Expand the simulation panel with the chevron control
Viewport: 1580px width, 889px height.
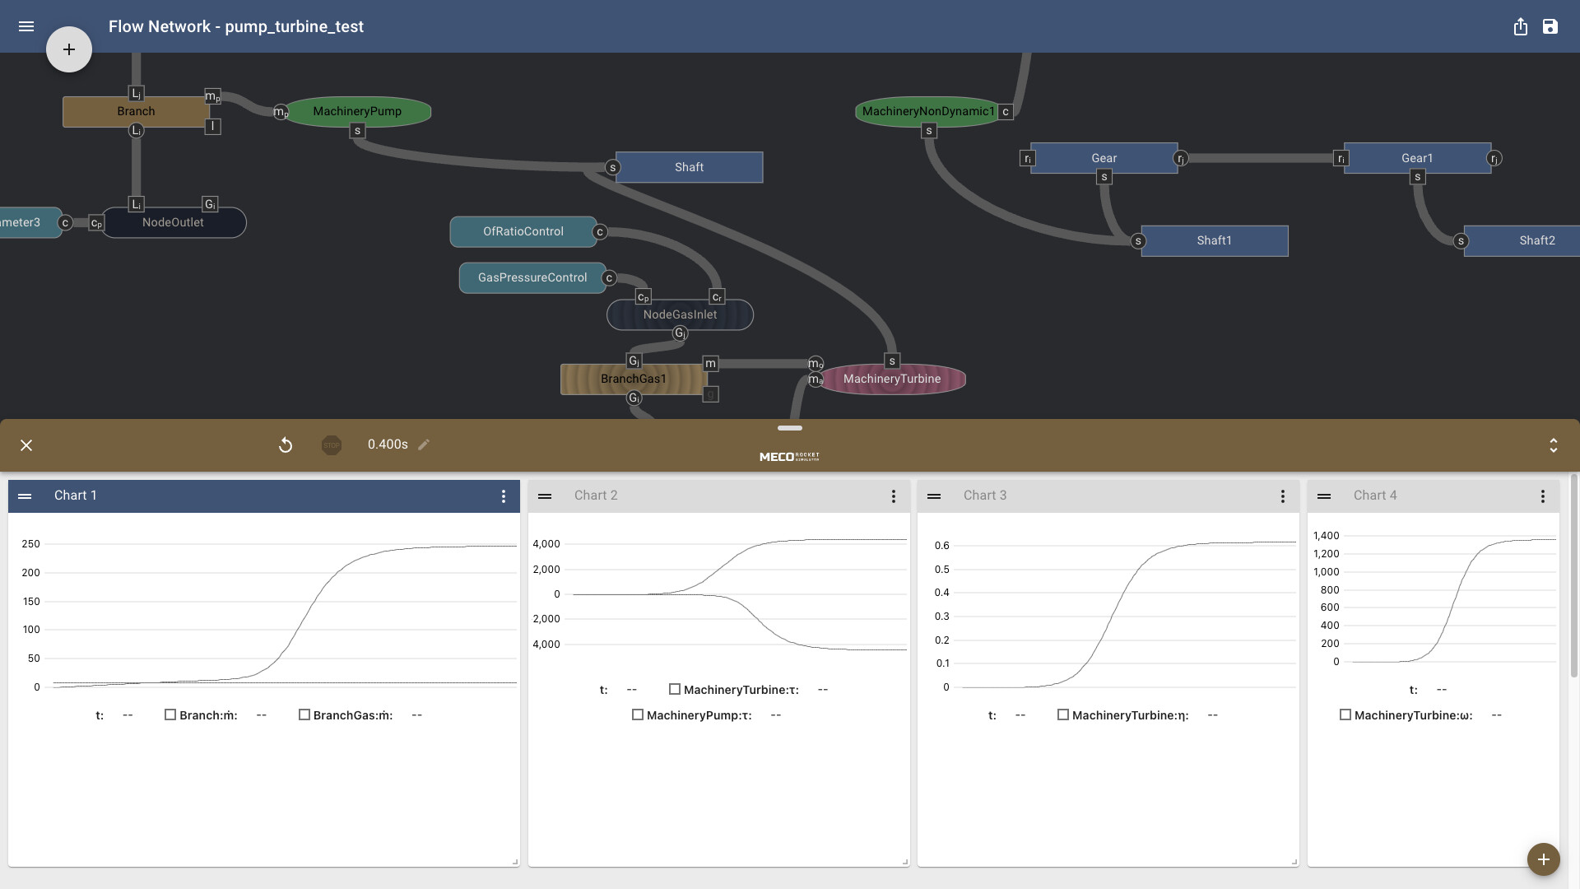[x=1554, y=444]
